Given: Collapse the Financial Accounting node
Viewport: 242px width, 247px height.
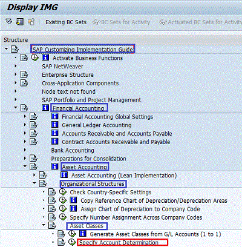Looking at the screenshot, I should (x=16, y=108).
